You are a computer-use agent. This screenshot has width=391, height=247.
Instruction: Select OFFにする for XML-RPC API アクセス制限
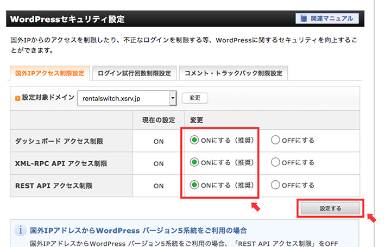tap(275, 162)
